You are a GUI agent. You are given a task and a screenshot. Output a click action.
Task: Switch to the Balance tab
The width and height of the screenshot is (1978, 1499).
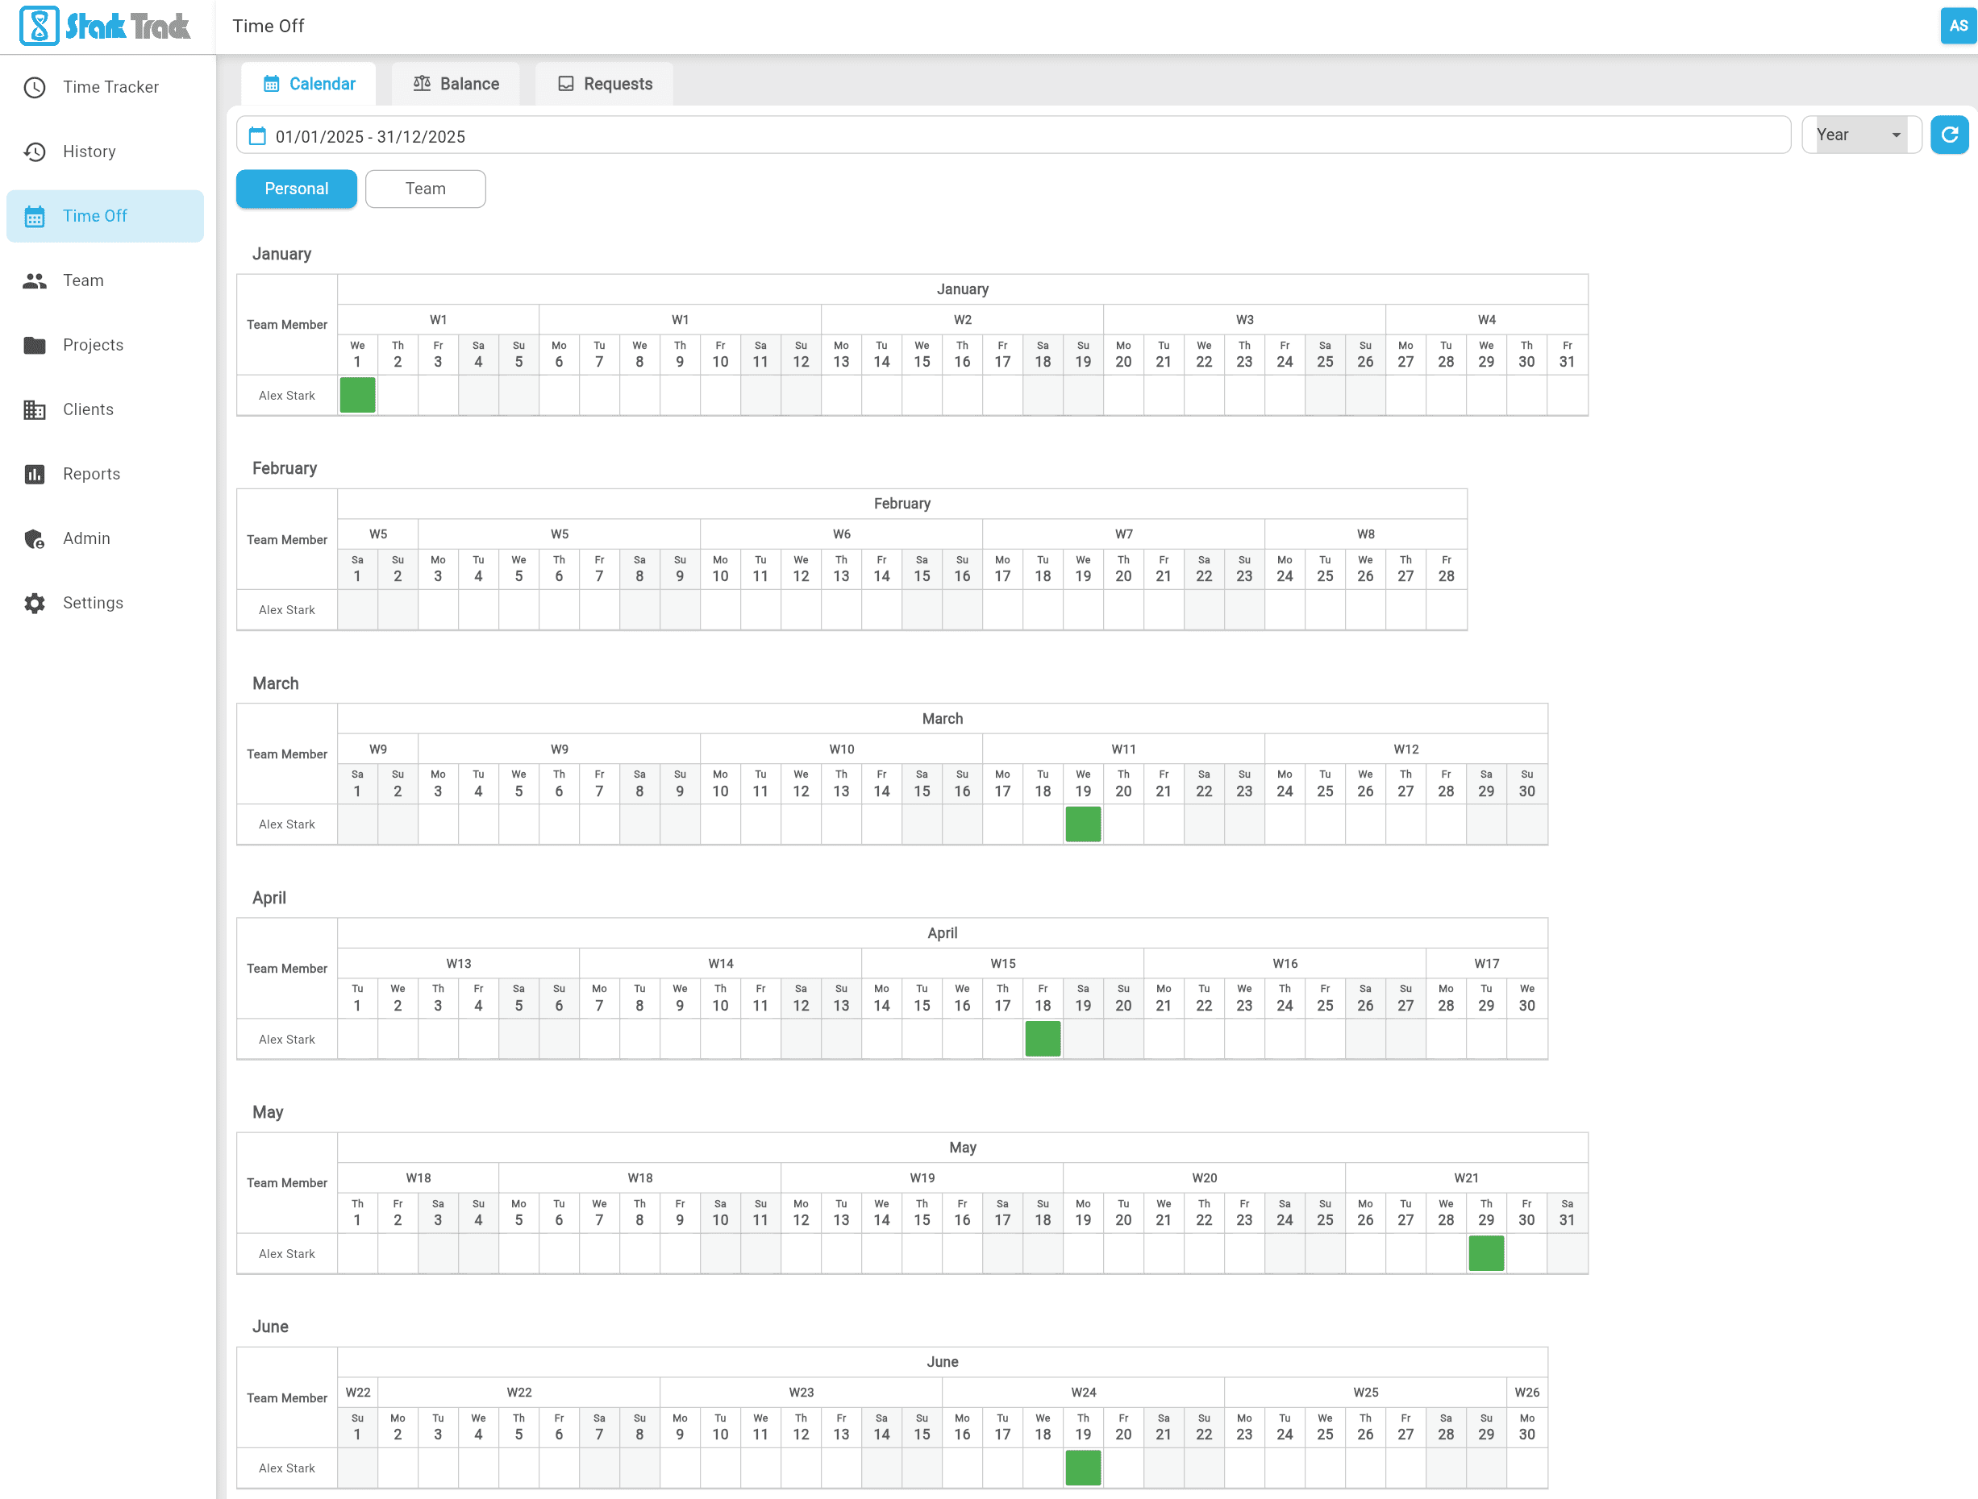tap(456, 84)
